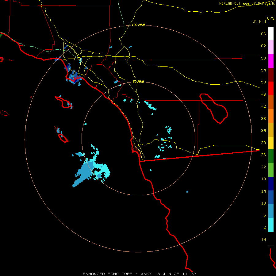Click the steel light-blue legend swatch
This screenshot has height=276, width=276.
[271, 211]
